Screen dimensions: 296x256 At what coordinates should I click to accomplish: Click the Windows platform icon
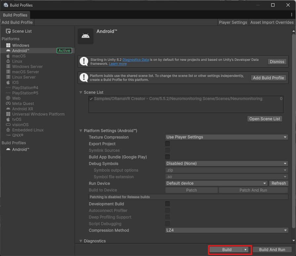coord(8,45)
